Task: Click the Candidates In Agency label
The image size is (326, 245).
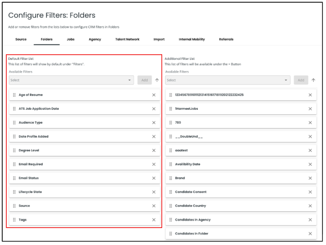Action: (x=193, y=220)
